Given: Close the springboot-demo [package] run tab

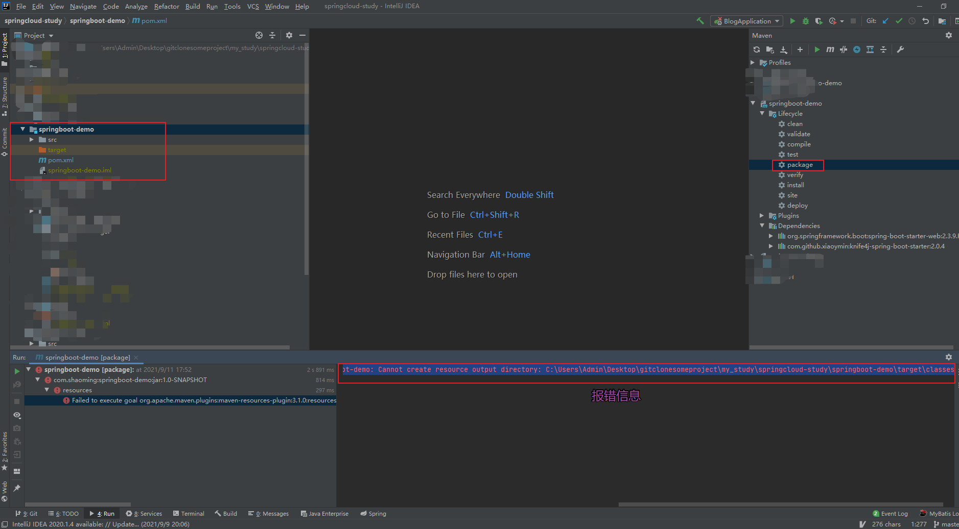Looking at the screenshot, I should 136,358.
